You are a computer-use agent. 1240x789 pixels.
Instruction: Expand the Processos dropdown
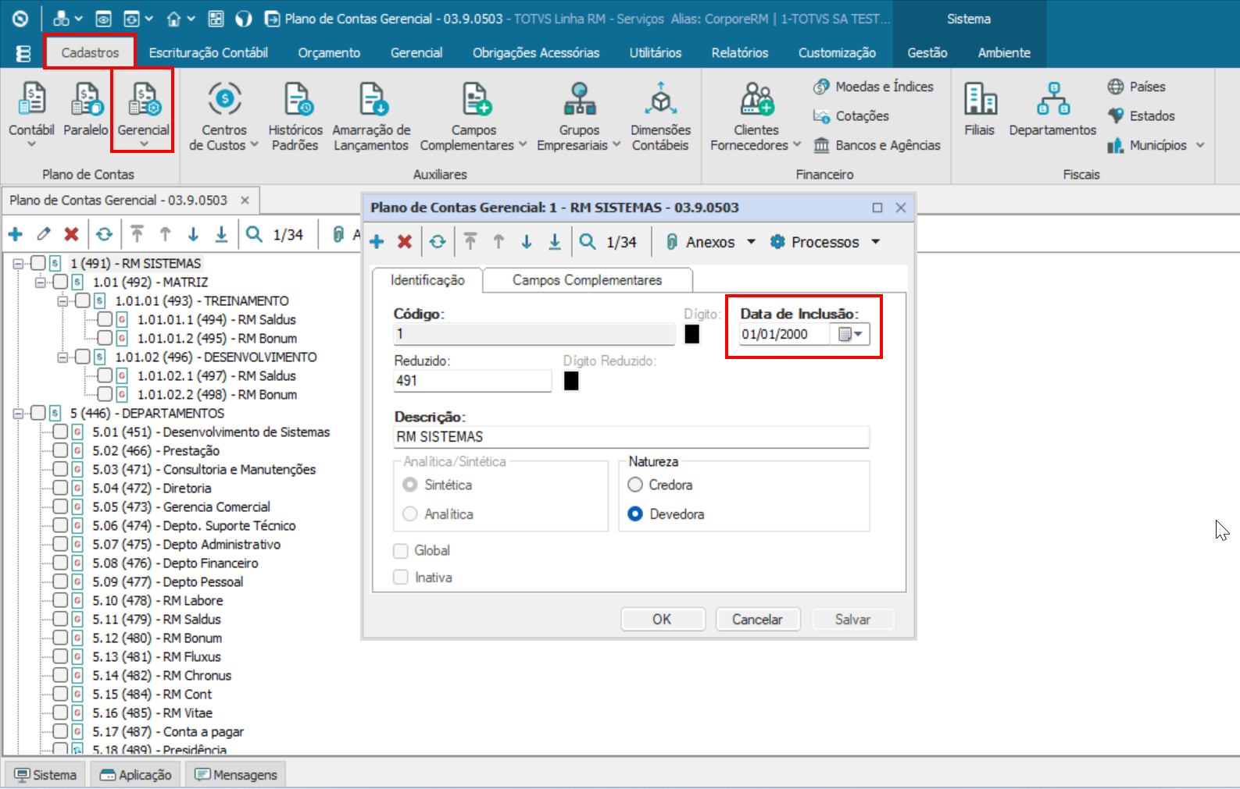point(876,242)
